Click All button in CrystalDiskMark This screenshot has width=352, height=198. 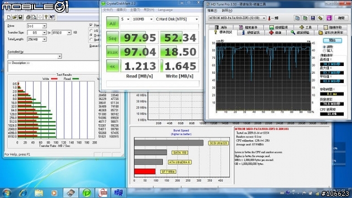tap(112, 23)
